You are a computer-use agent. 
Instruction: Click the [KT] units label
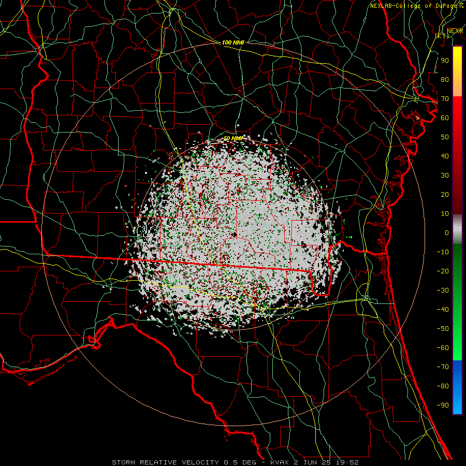click(442, 36)
